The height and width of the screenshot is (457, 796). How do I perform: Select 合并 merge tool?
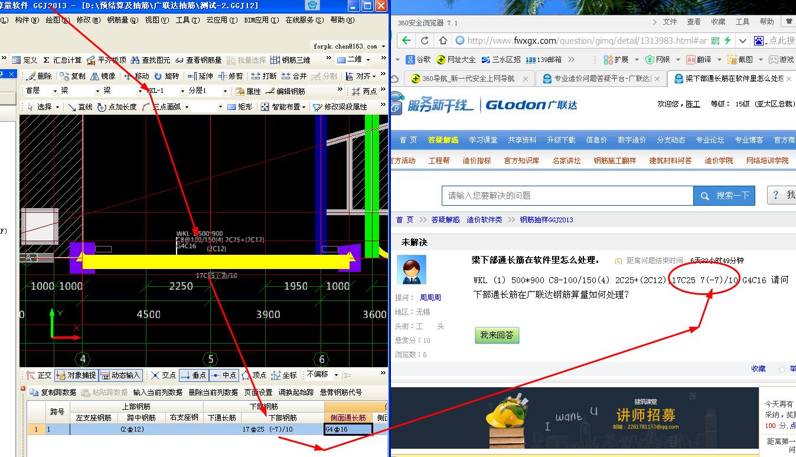coord(294,76)
